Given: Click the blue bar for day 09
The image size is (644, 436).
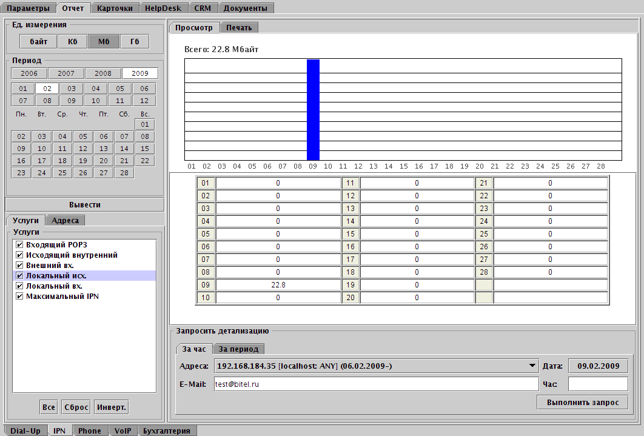Looking at the screenshot, I should tap(313, 109).
